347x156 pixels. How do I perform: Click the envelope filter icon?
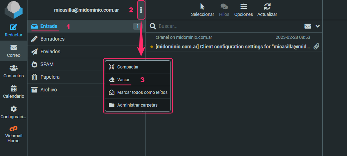[308, 26]
